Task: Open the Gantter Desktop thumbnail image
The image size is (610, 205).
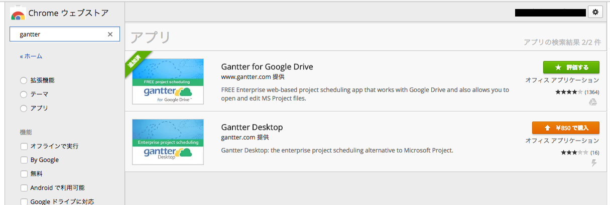Action: 168,142
